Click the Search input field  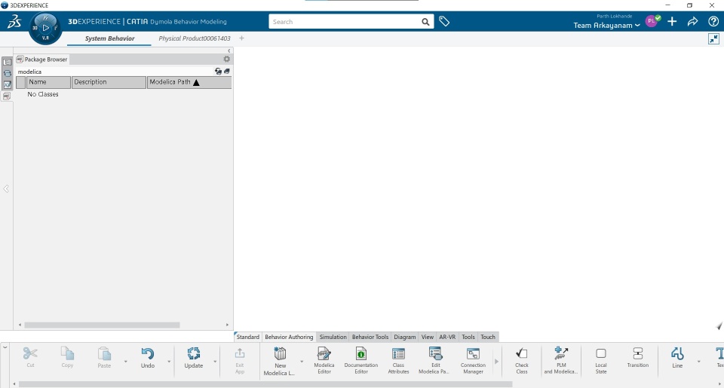click(x=345, y=22)
